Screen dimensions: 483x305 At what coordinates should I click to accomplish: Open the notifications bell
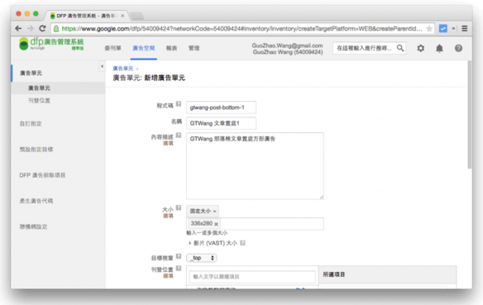439,48
